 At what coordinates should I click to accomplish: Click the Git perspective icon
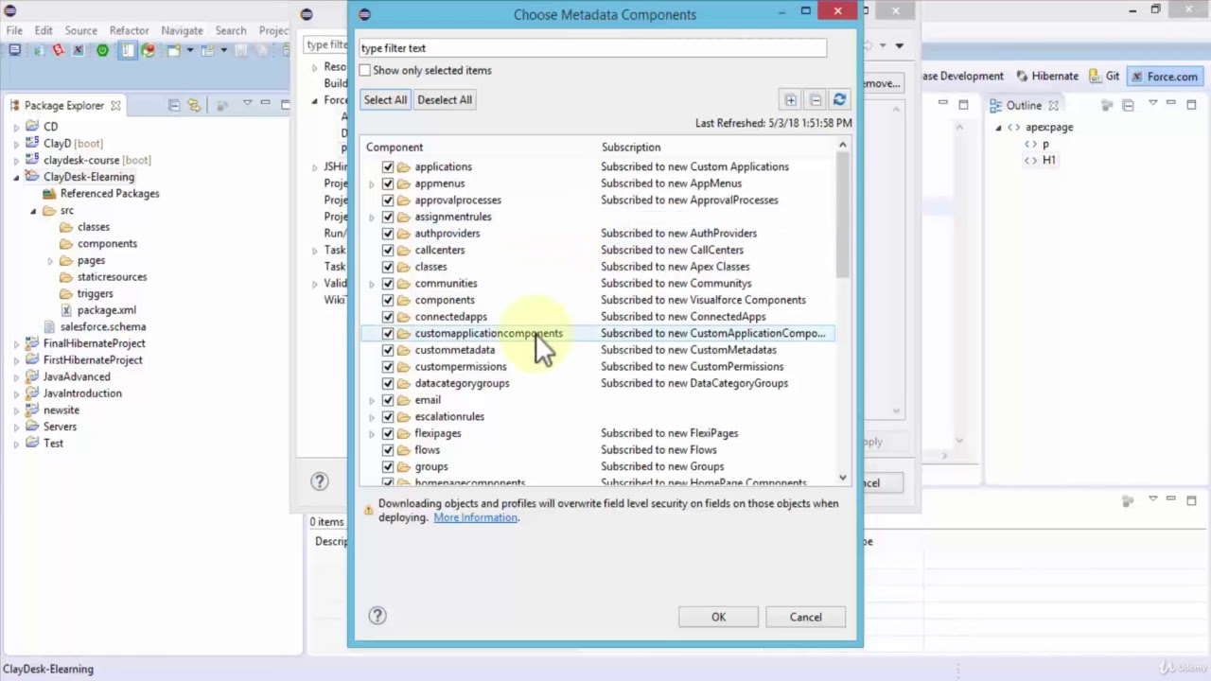[x=1096, y=77]
